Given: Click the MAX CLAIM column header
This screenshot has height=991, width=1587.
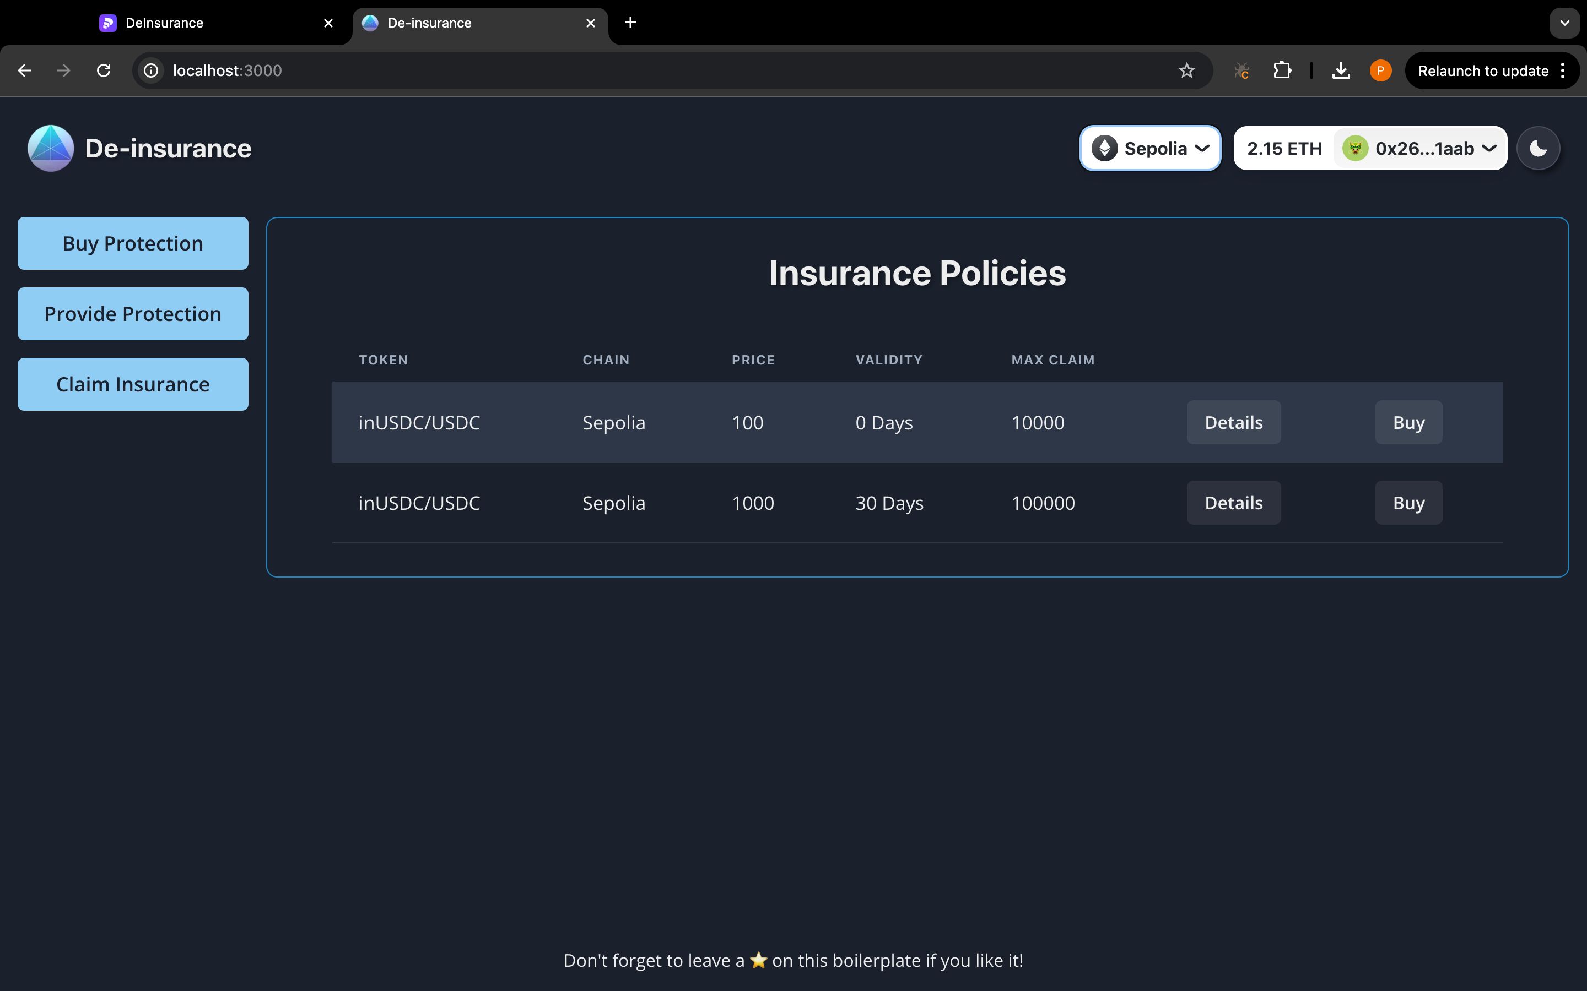Looking at the screenshot, I should click(x=1052, y=360).
